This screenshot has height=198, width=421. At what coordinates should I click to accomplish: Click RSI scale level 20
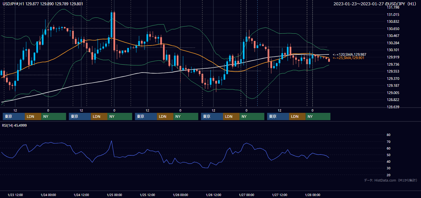point(388,175)
